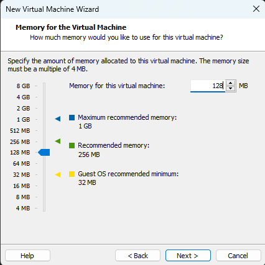Click the yellow guest OS minimum arrow marker
This screenshot has height=265, width=265.
tap(58, 174)
